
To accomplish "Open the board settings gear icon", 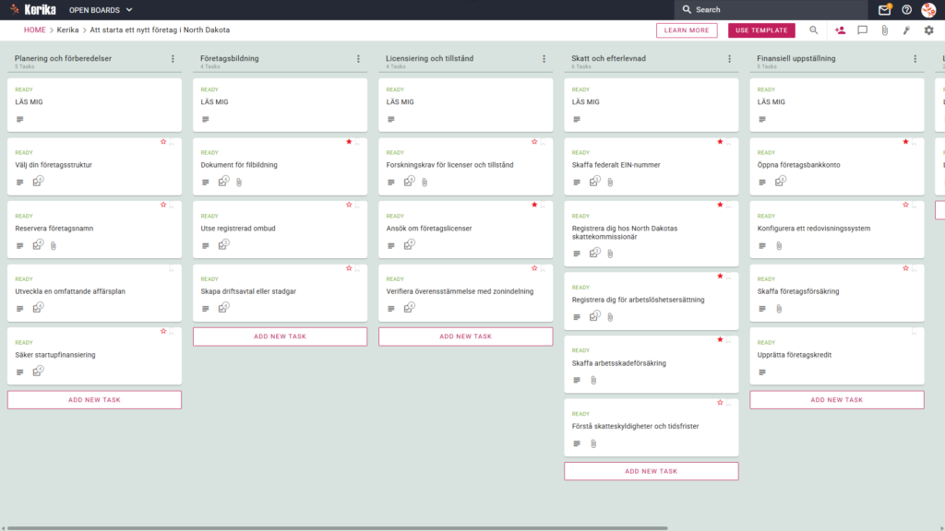I will [x=928, y=30].
